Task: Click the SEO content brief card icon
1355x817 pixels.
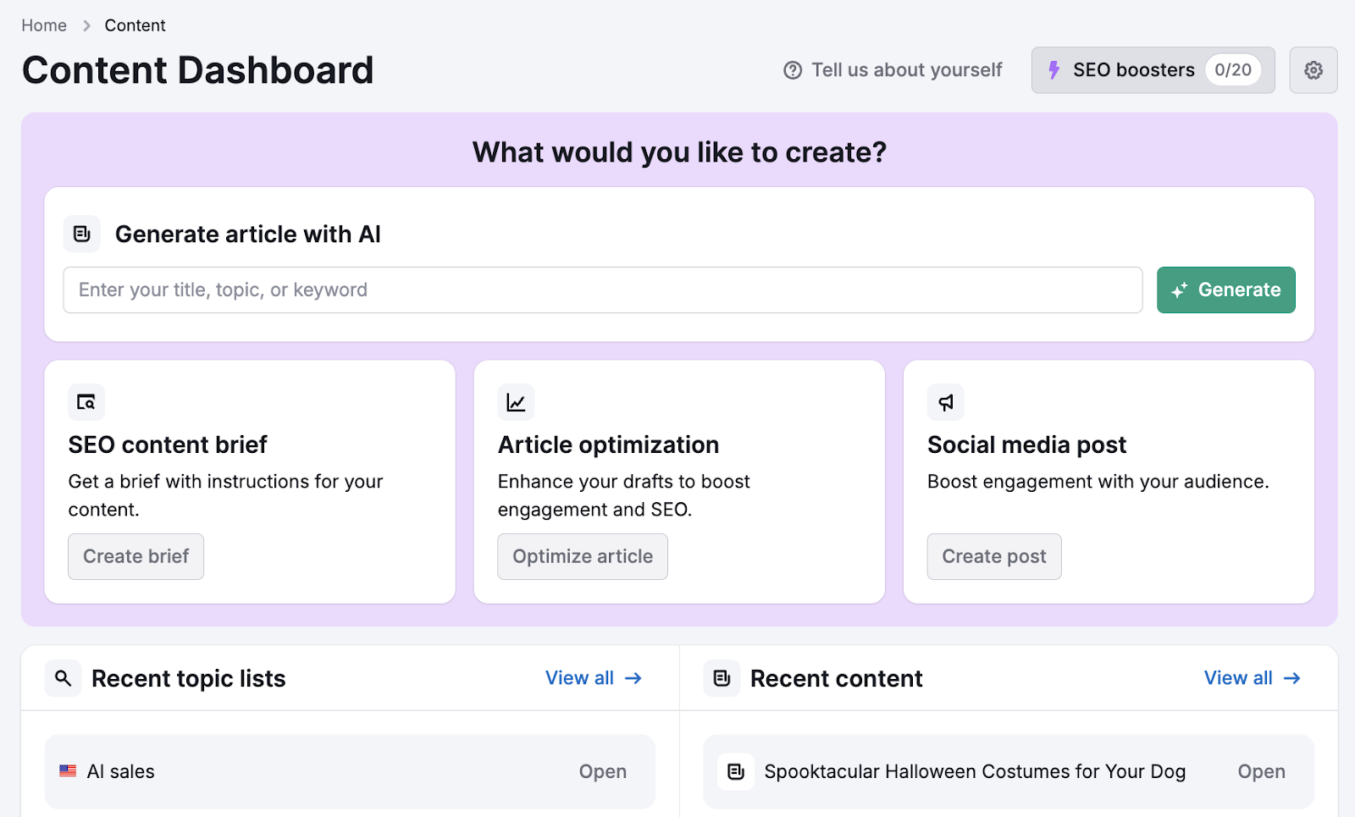Action: [86, 402]
